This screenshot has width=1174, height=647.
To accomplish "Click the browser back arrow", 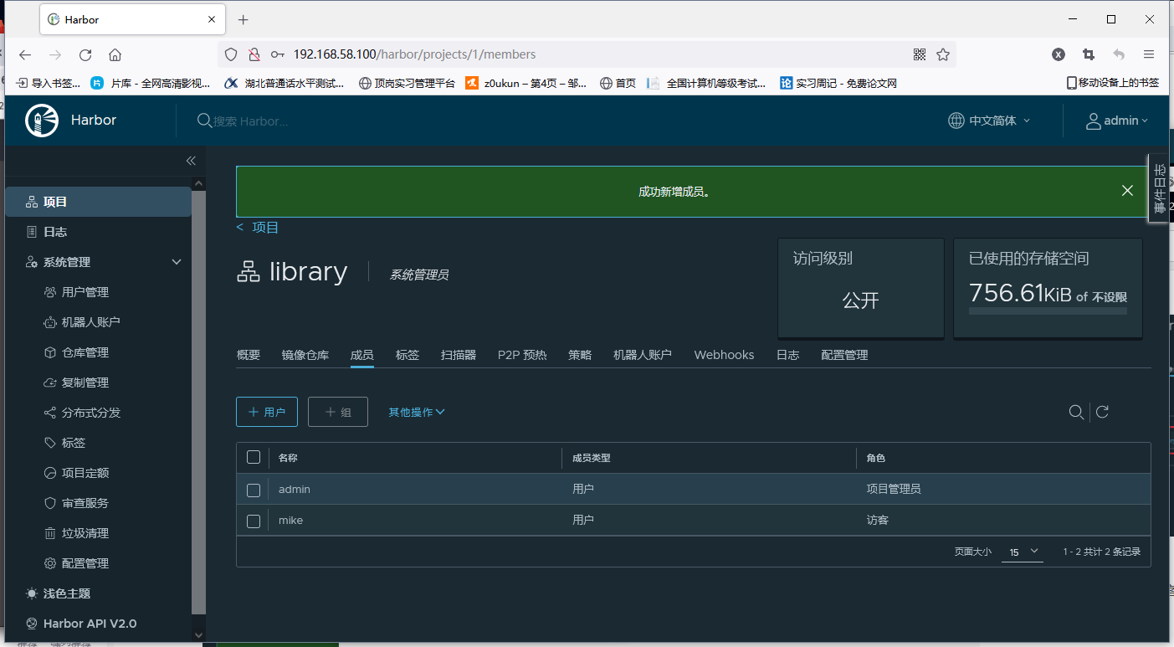I will click(25, 54).
